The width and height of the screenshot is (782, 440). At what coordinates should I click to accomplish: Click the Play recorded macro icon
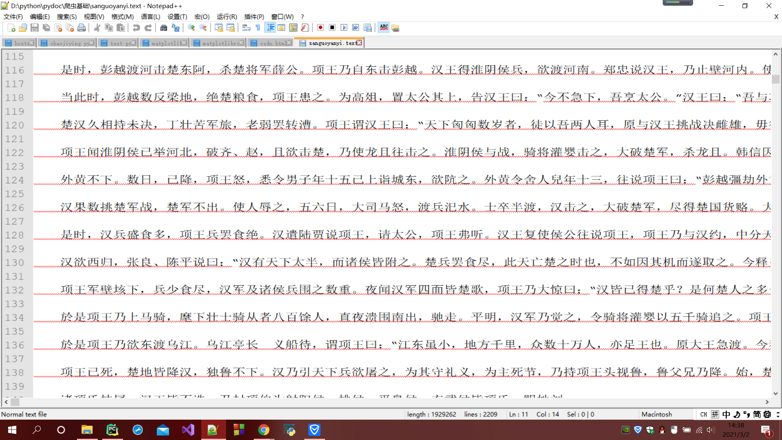[344, 28]
